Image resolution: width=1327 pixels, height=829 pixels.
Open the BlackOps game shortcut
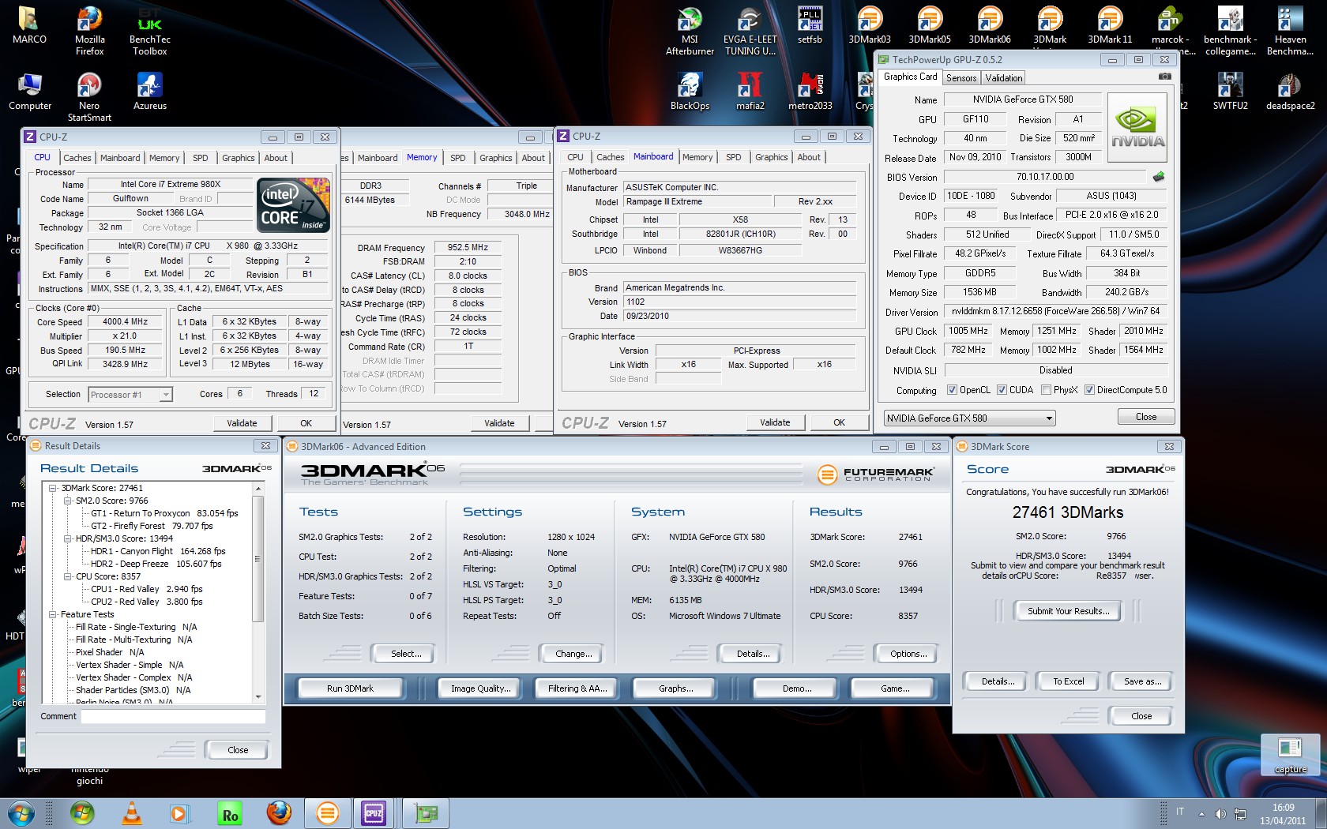[x=690, y=92]
